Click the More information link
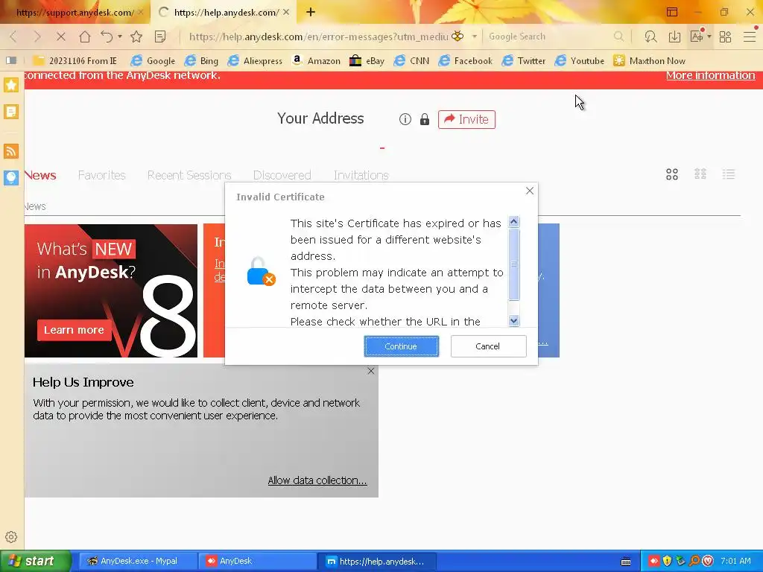 [710, 75]
